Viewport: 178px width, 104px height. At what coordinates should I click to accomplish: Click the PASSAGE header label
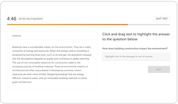[17, 36]
